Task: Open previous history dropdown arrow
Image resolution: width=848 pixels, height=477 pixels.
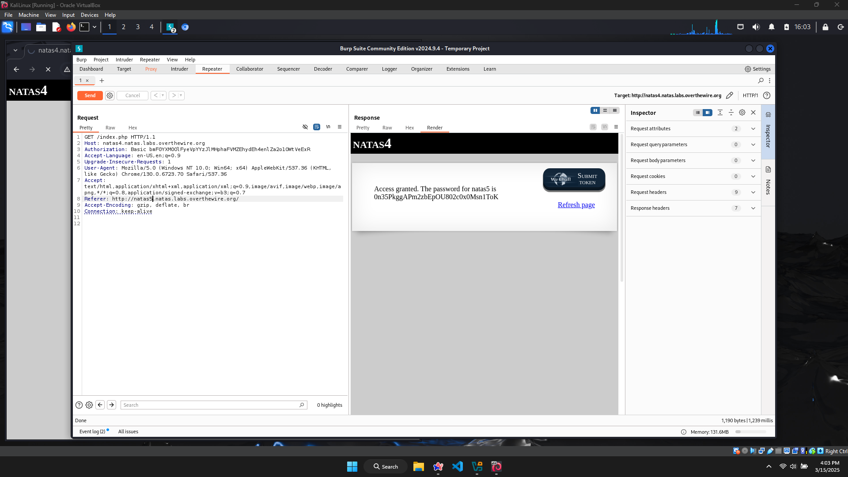Action: [163, 95]
